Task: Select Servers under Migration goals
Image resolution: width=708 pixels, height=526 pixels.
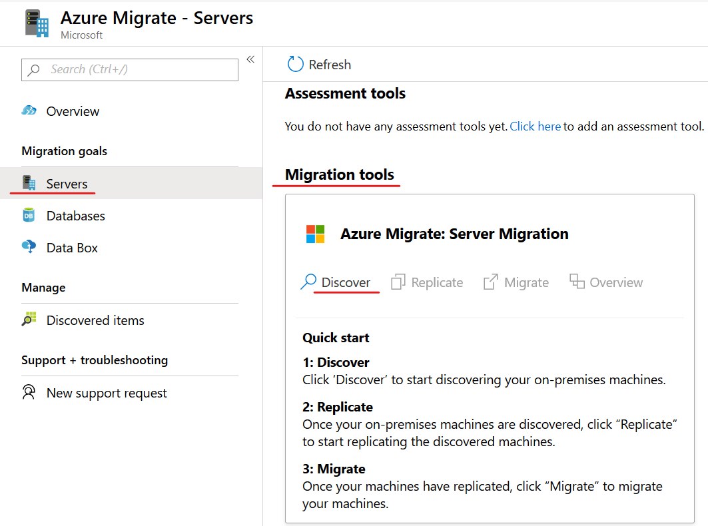Action: pyautogui.click(x=67, y=184)
